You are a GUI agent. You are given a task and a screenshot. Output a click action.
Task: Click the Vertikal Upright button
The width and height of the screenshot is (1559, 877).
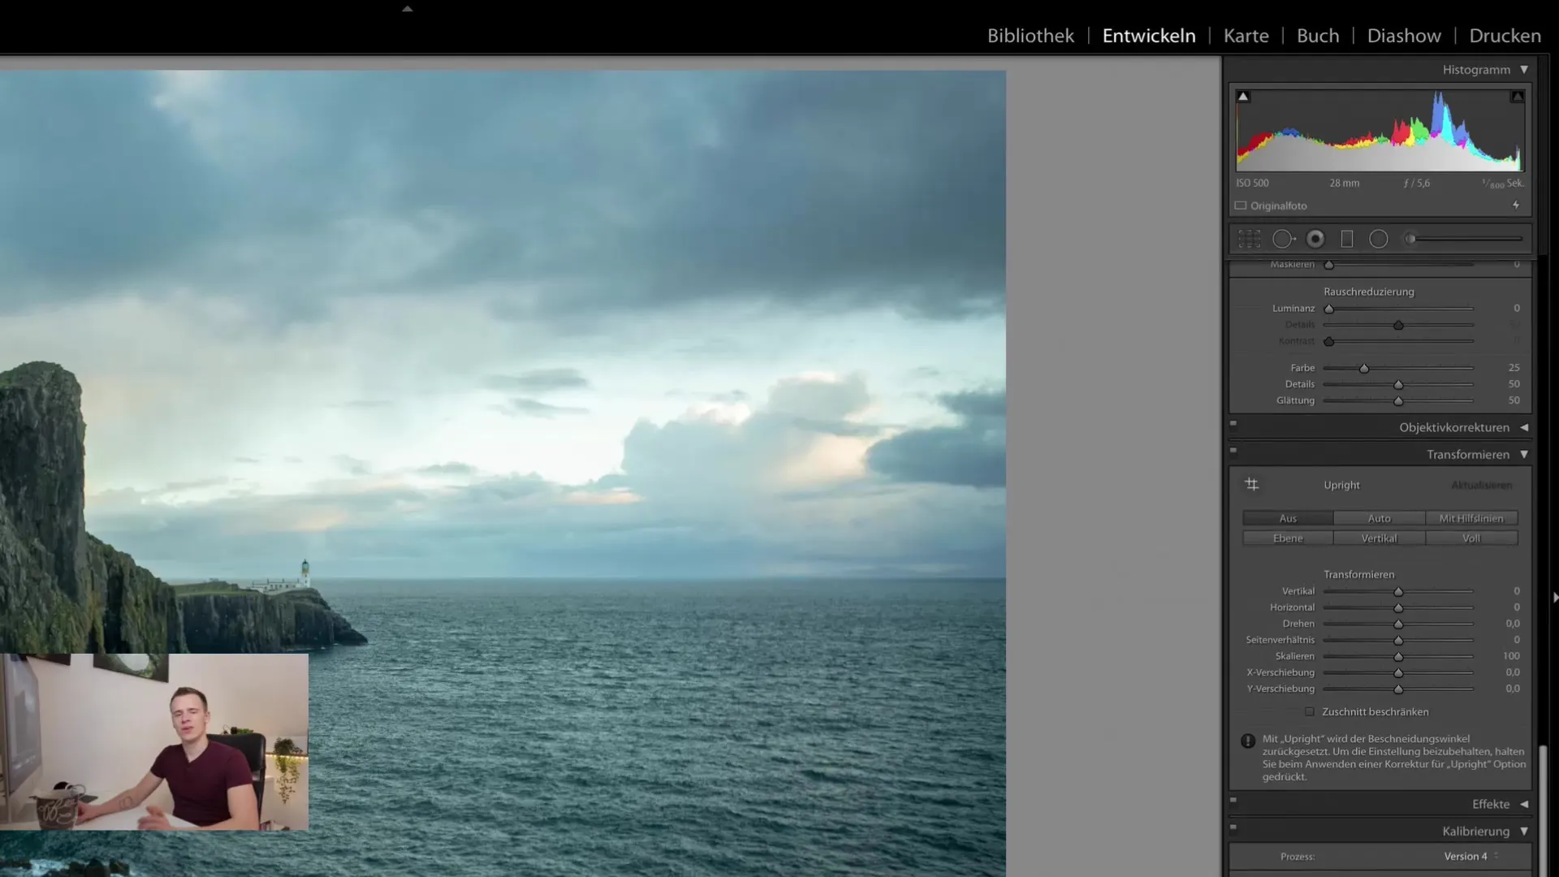point(1379,538)
